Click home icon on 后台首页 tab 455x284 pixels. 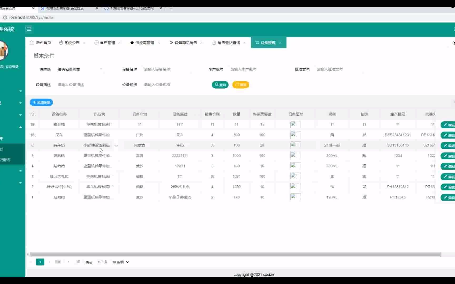click(32, 43)
